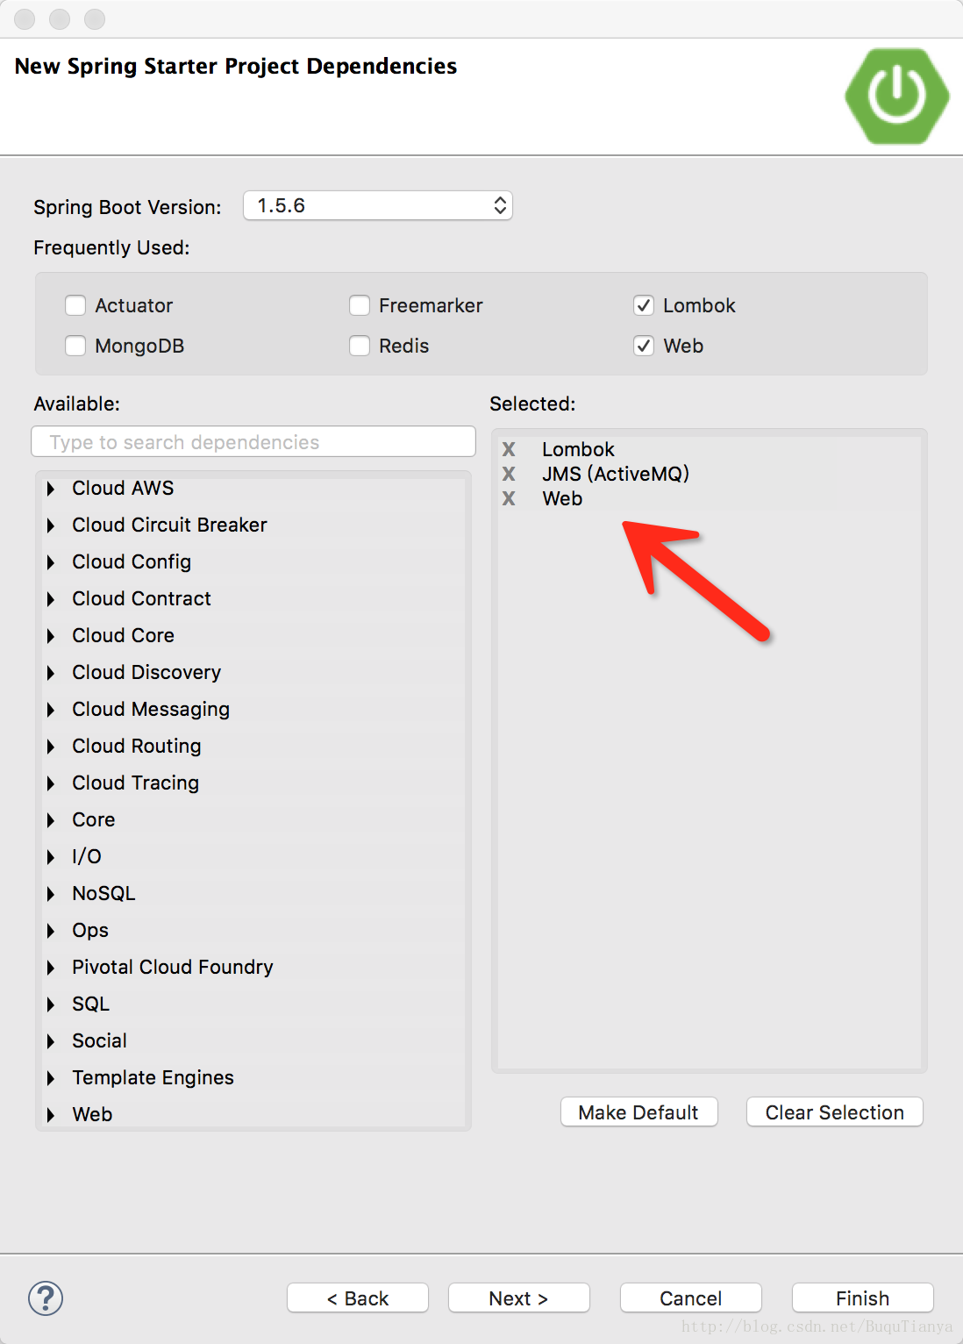Screen dimensions: 963x1344
Task: Expand the Cloud Core category
Action: pos(51,636)
